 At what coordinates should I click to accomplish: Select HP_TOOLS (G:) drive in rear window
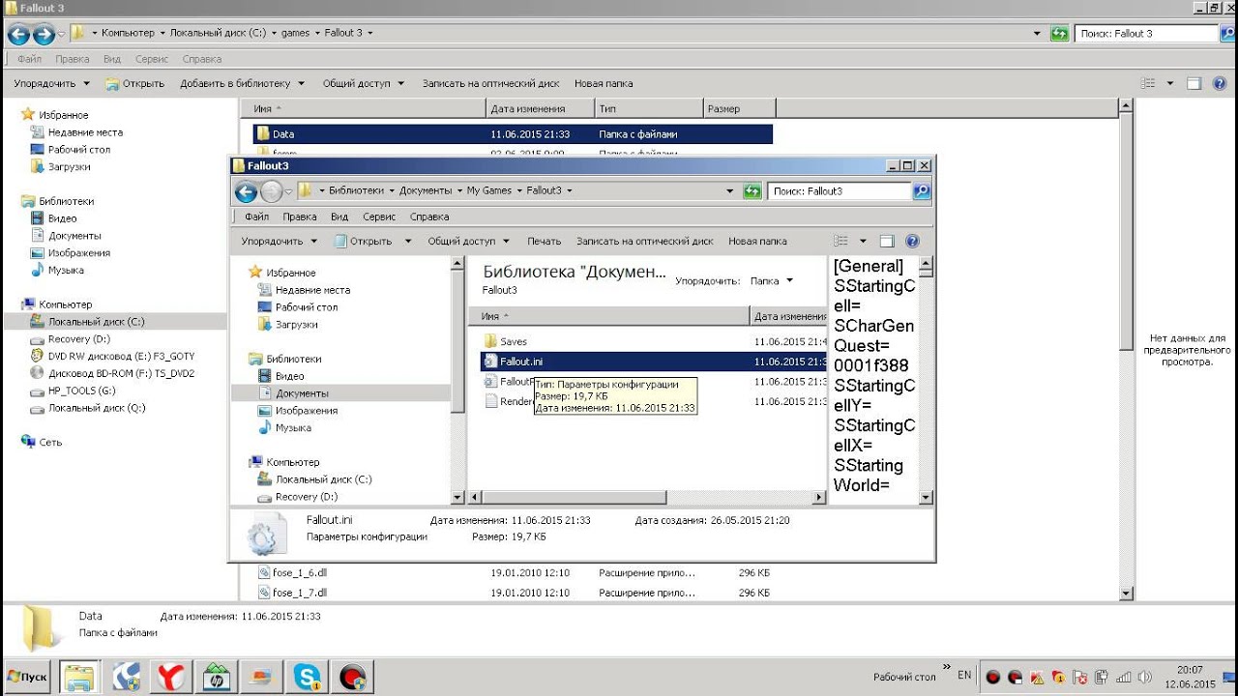[74, 391]
